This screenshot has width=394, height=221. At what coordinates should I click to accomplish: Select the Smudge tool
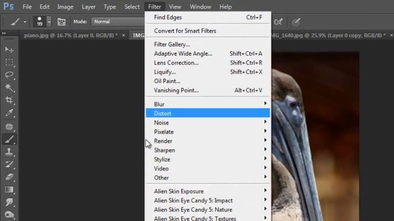pyautogui.click(x=9, y=202)
